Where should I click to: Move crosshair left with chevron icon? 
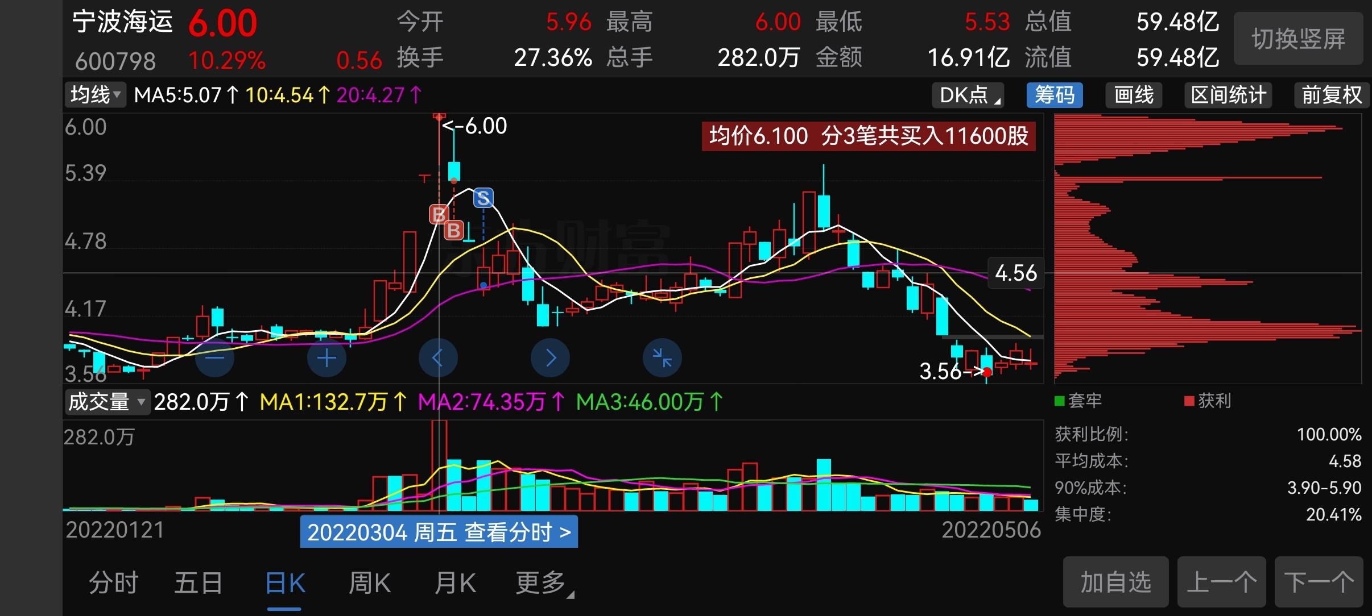437,358
